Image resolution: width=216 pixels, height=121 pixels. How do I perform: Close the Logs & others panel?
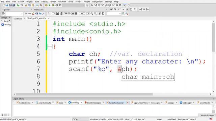tap(214, 99)
